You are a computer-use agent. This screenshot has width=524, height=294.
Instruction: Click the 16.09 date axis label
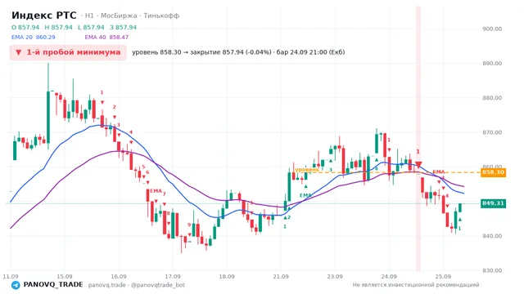click(119, 277)
